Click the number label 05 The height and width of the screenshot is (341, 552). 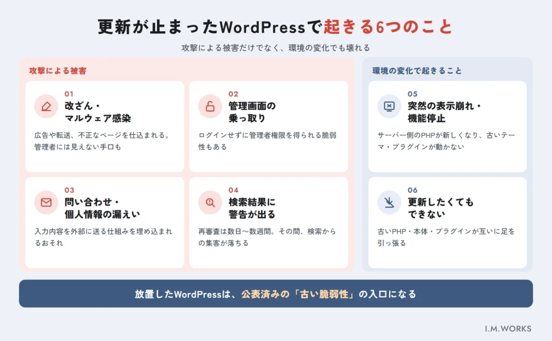pyautogui.click(x=412, y=94)
